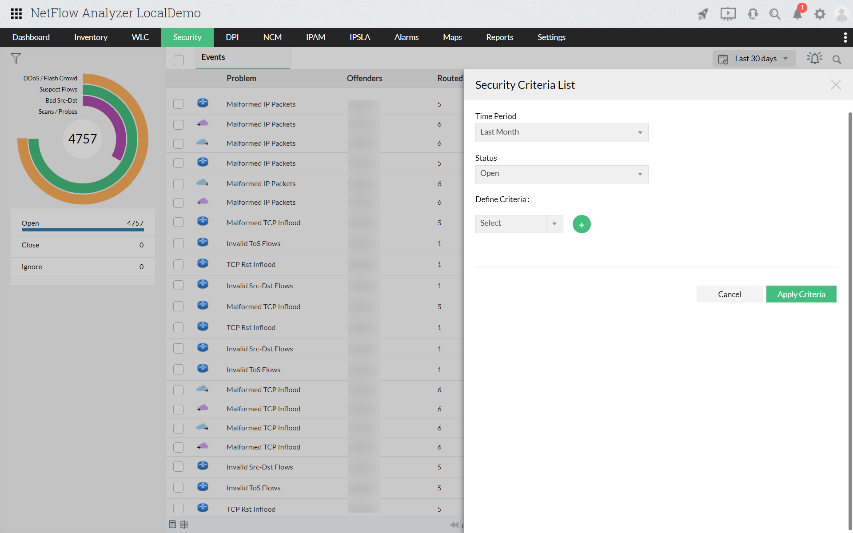The width and height of the screenshot is (853, 533).
Task: Click the Open status progress bar
Action: (x=83, y=230)
